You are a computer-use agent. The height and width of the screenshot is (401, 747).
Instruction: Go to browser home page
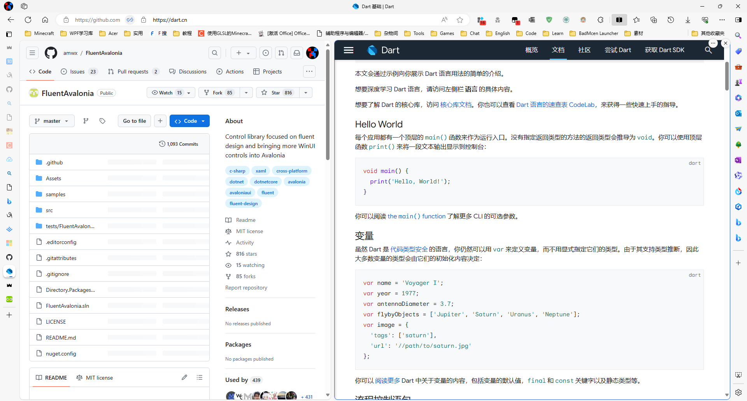(x=45, y=20)
